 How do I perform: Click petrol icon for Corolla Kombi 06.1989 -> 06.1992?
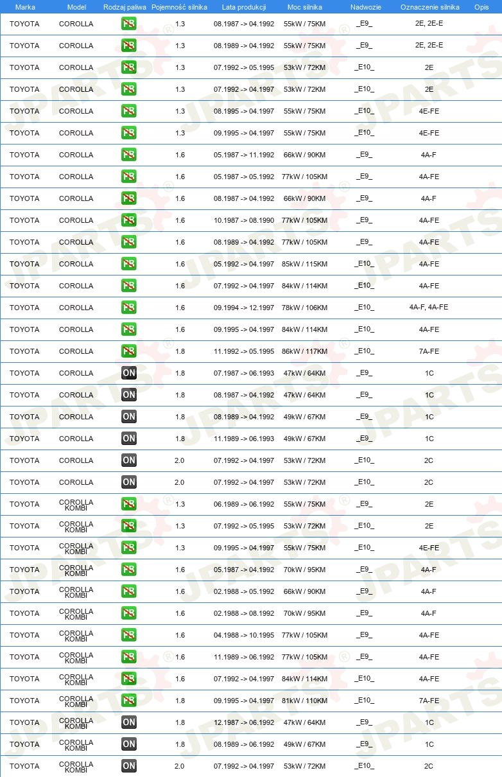pos(129,504)
